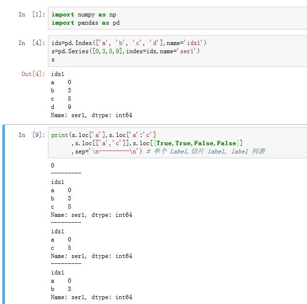Select the In [1] cell prompt
Viewport: 307px width, 304px height.
click(x=29, y=15)
